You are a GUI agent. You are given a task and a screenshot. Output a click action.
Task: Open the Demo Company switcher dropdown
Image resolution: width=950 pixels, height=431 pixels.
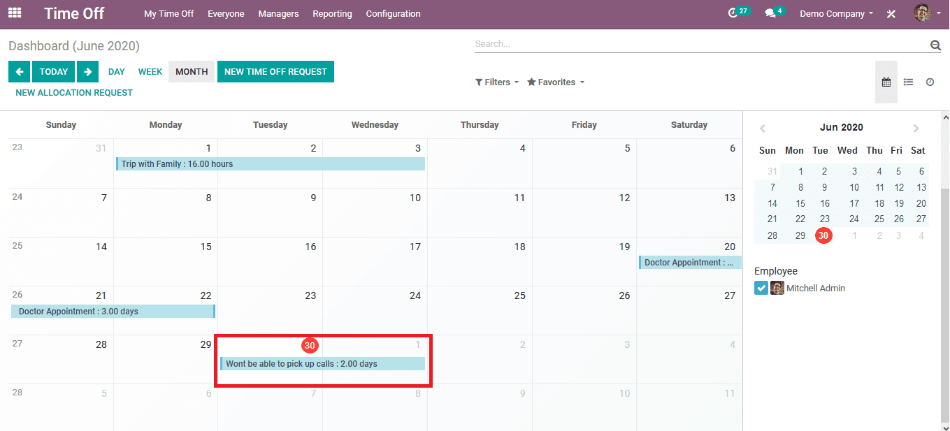pyautogui.click(x=837, y=14)
